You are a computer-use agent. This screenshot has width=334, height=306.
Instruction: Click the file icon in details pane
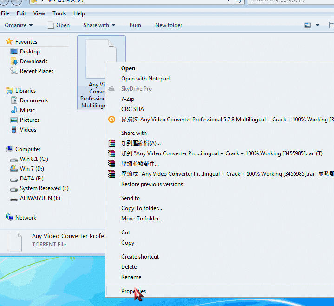click(x=15, y=242)
